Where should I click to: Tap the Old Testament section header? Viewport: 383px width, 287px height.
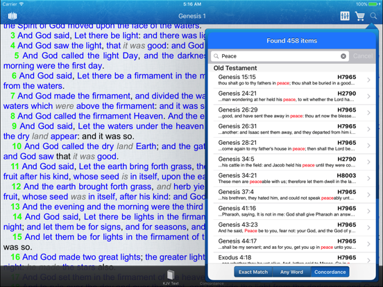pos(235,68)
